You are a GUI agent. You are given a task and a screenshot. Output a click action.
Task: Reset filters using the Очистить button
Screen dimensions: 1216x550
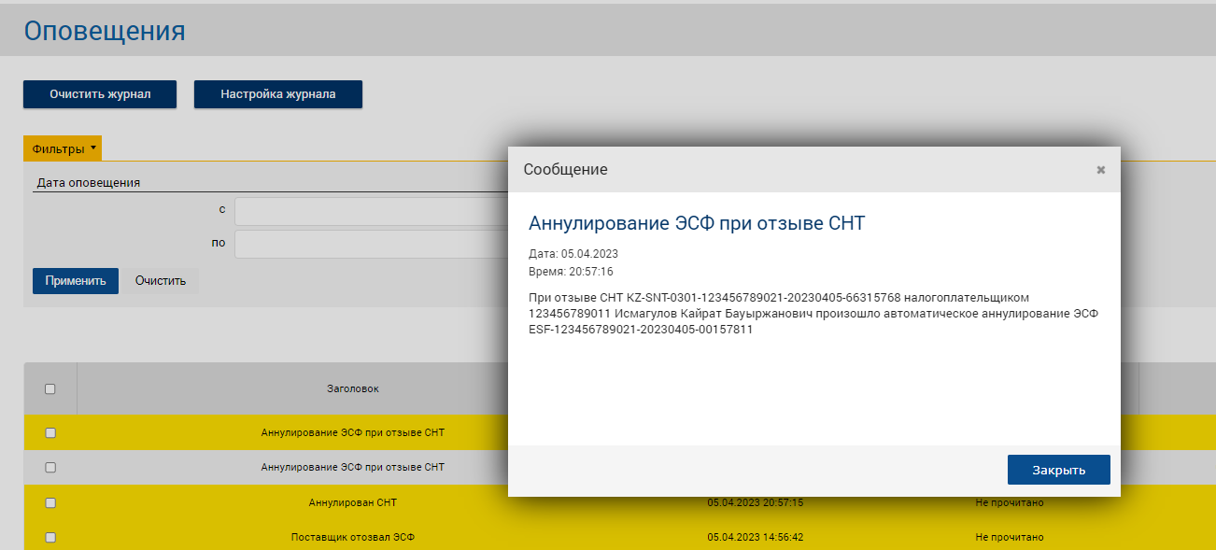pos(160,281)
